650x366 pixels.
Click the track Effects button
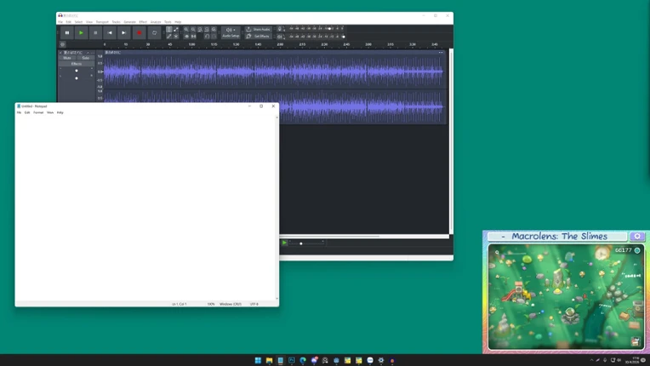[77, 64]
